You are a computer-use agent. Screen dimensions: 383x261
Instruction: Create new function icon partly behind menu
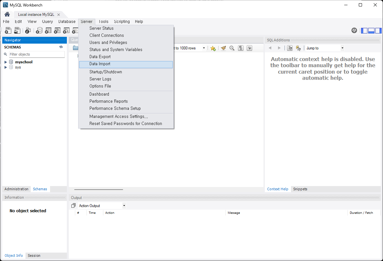[75, 30]
